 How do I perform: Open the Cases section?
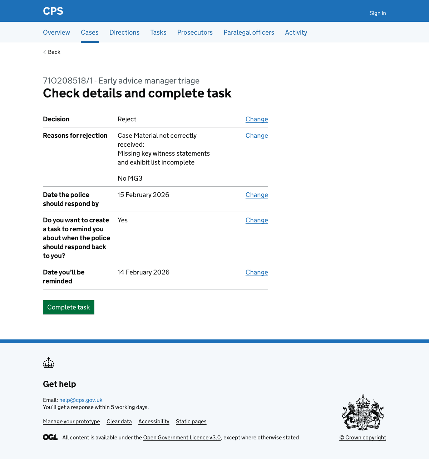click(89, 32)
